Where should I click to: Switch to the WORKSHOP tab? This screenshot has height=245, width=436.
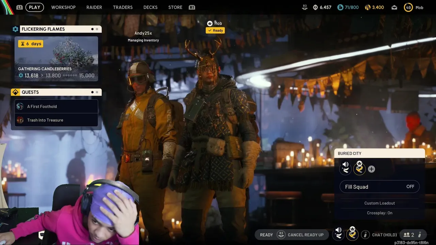(63, 7)
